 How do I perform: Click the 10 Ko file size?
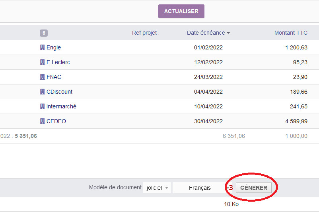click(x=231, y=204)
